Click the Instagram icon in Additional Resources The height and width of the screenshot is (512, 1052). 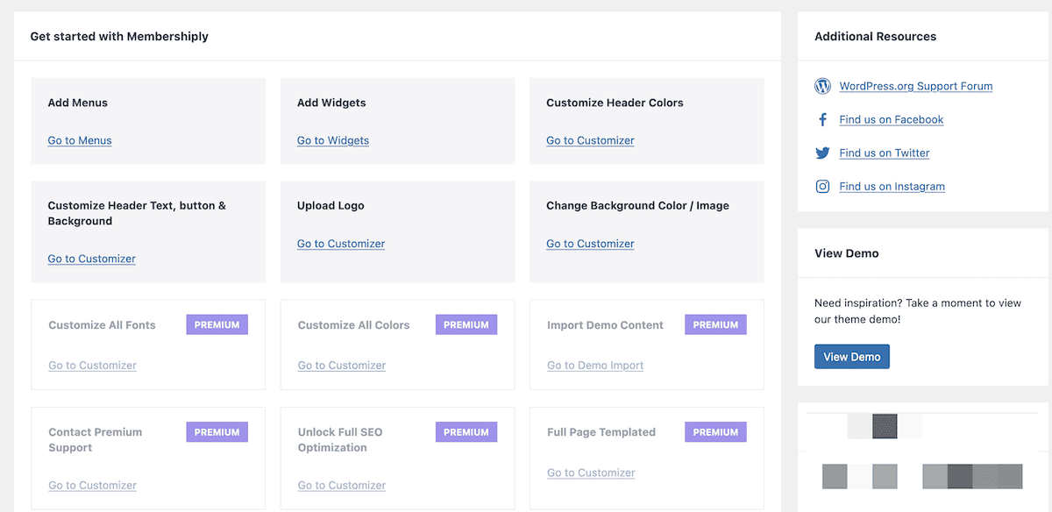click(x=822, y=186)
